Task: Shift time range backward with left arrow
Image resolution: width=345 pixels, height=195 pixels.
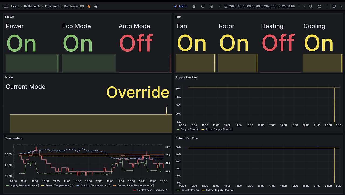Action: click(x=220, y=6)
